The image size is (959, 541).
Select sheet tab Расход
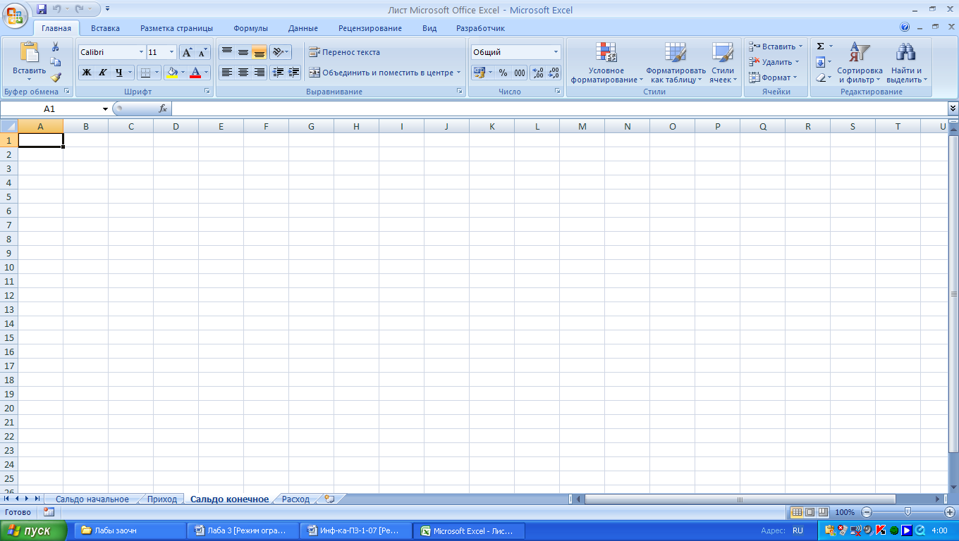pos(295,499)
